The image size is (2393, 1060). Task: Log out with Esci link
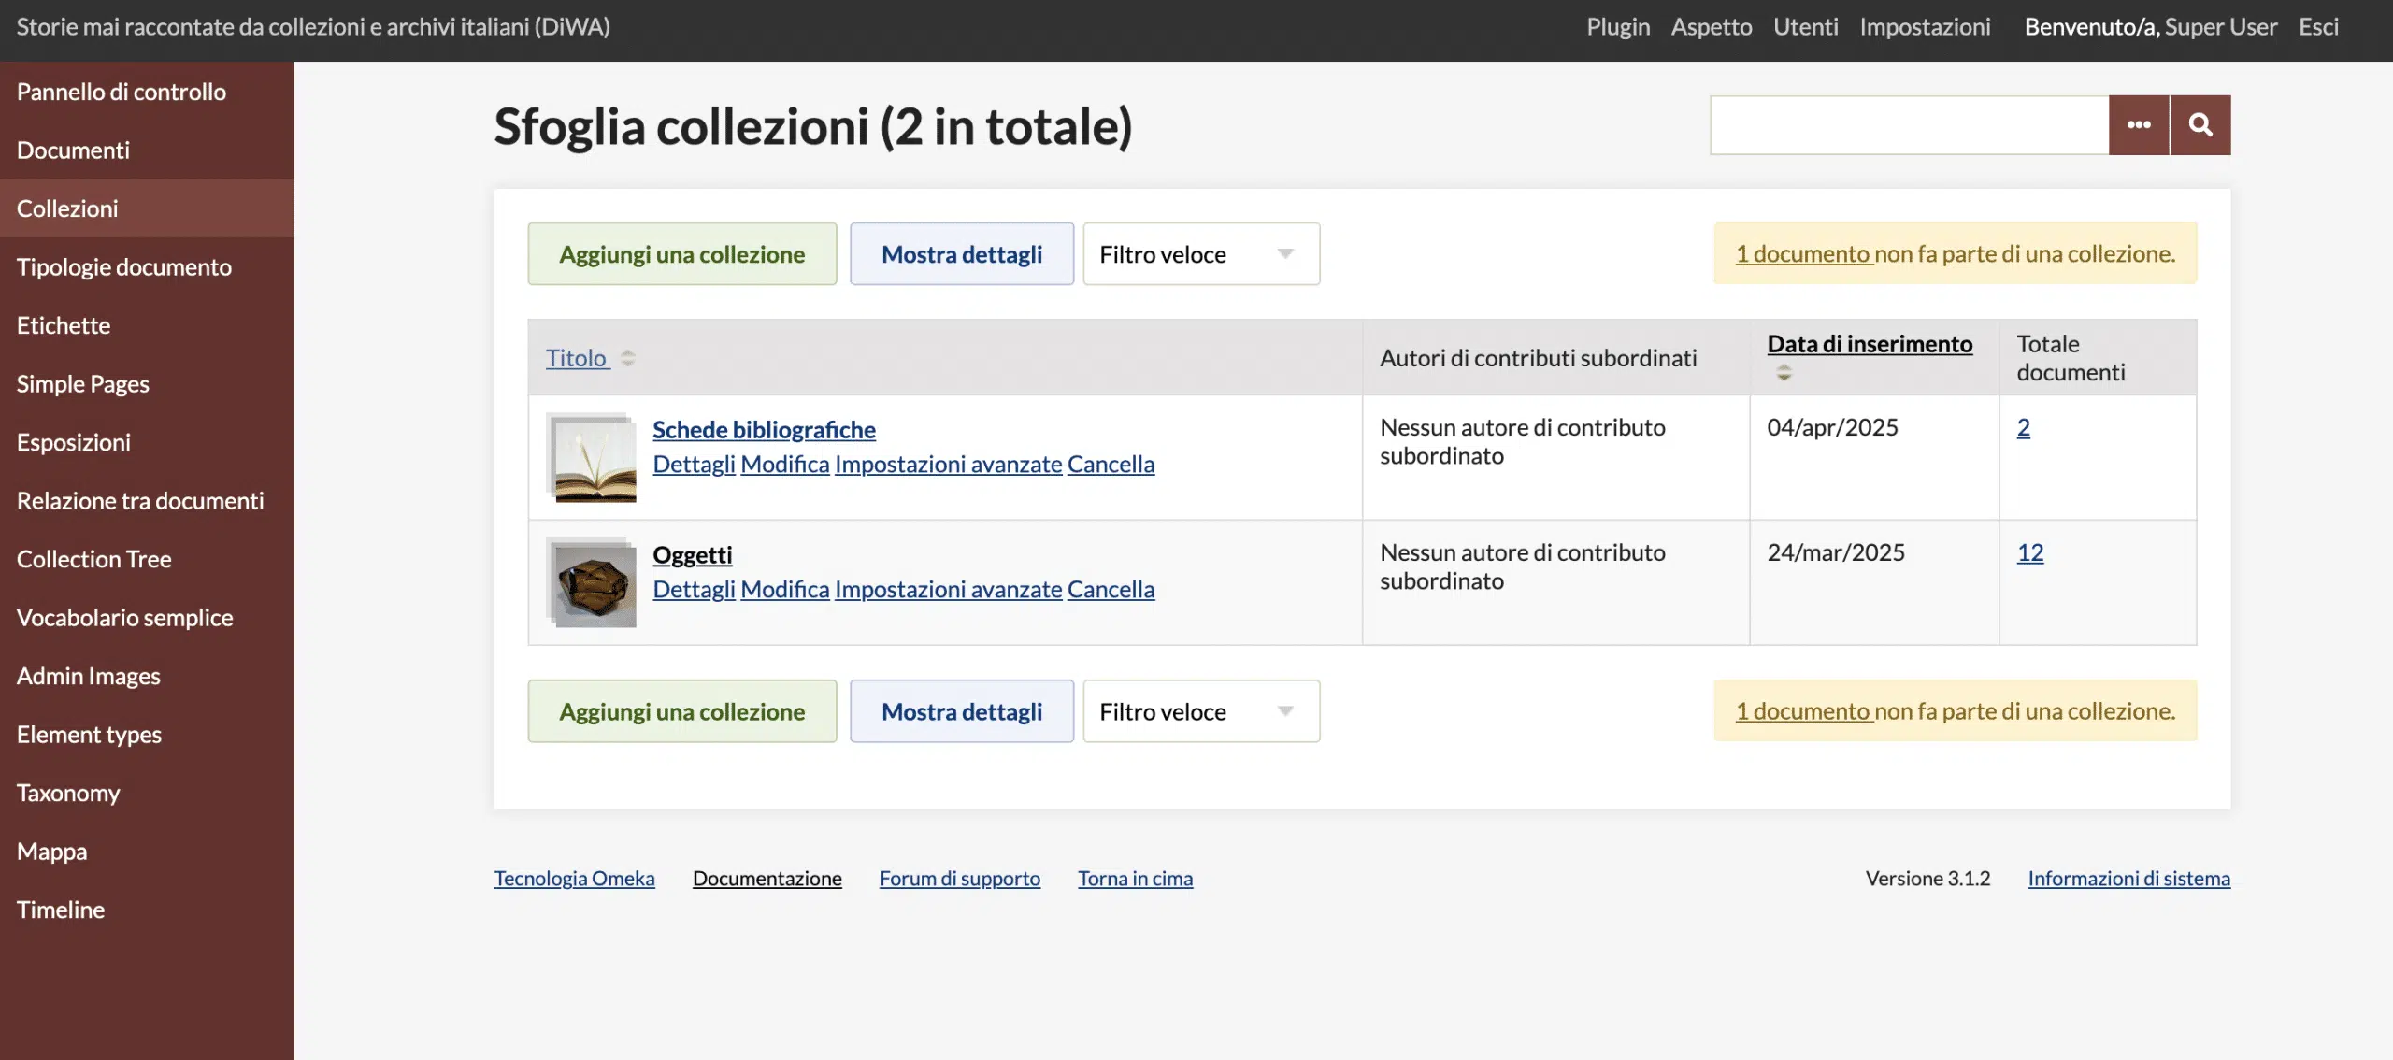click(2318, 27)
